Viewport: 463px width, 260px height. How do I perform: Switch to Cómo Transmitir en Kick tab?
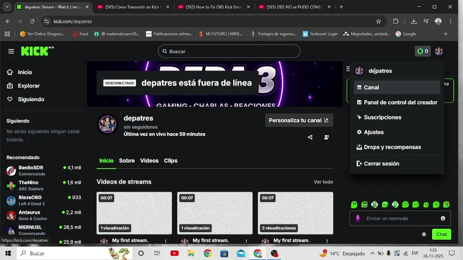(x=133, y=7)
